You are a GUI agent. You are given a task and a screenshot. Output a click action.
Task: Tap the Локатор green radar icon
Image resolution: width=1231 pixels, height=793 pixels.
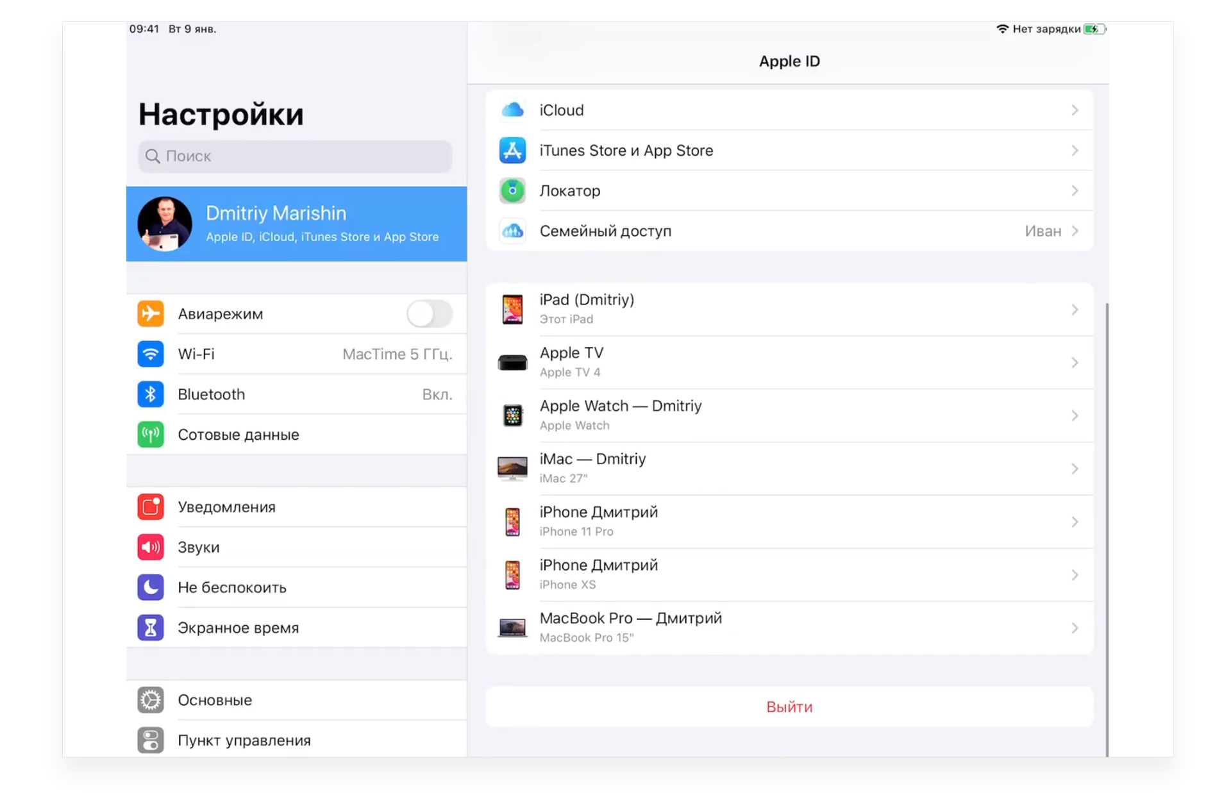pos(512,190)
